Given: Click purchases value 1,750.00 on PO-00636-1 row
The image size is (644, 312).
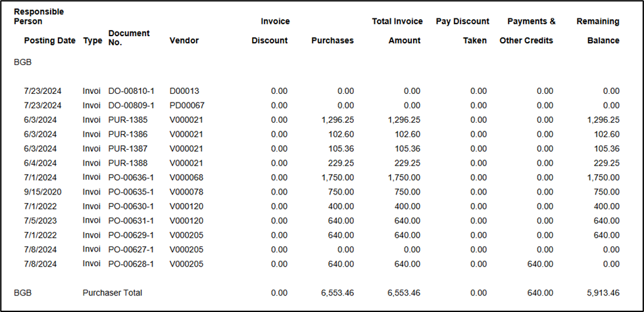Looking at the screenshot, I should pyautogui.click(x=337, y=177).
